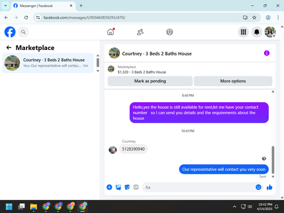Open account profile picture menu
Image resolution: width=284 pixels, height=213 pixels.
point(270,32)
